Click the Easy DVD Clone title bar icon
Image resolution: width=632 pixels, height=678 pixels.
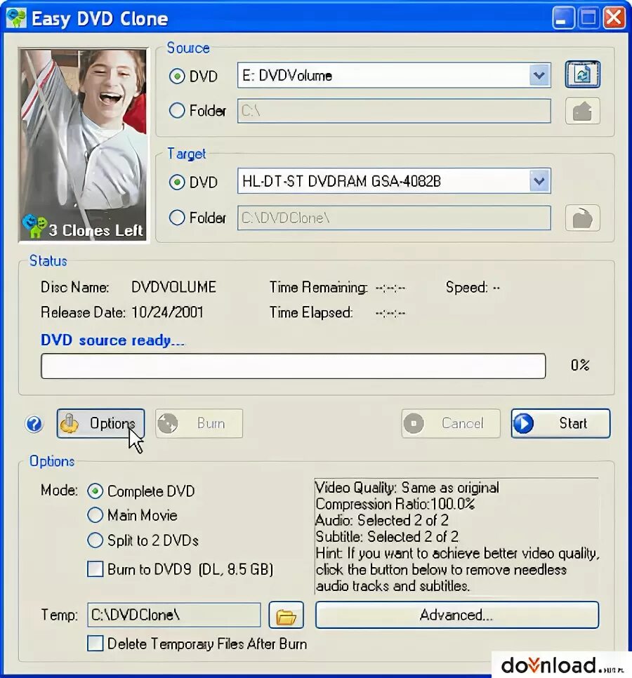click(x=16, y=18)
